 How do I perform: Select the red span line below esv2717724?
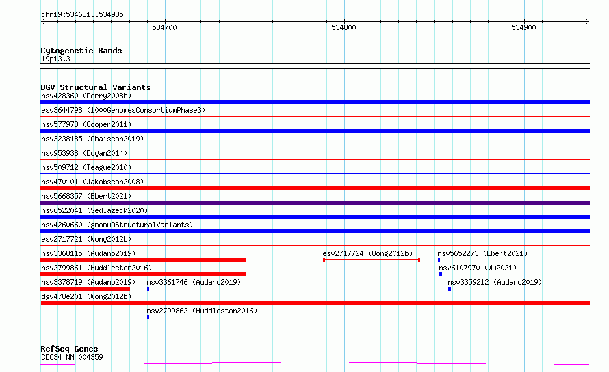click(372, 260)
